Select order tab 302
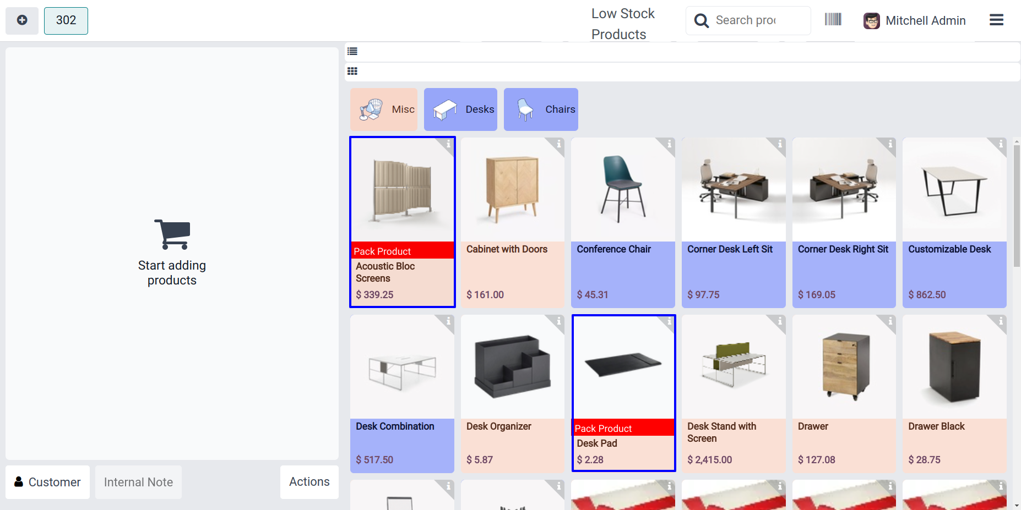Viewport: 1021px width, 510px height. click(x=66, y=20)
